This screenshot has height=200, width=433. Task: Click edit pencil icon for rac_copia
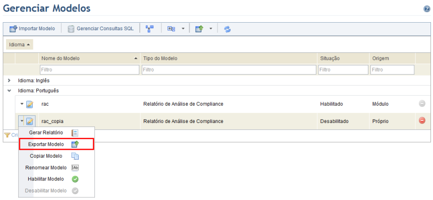click(x=30, y=121)
